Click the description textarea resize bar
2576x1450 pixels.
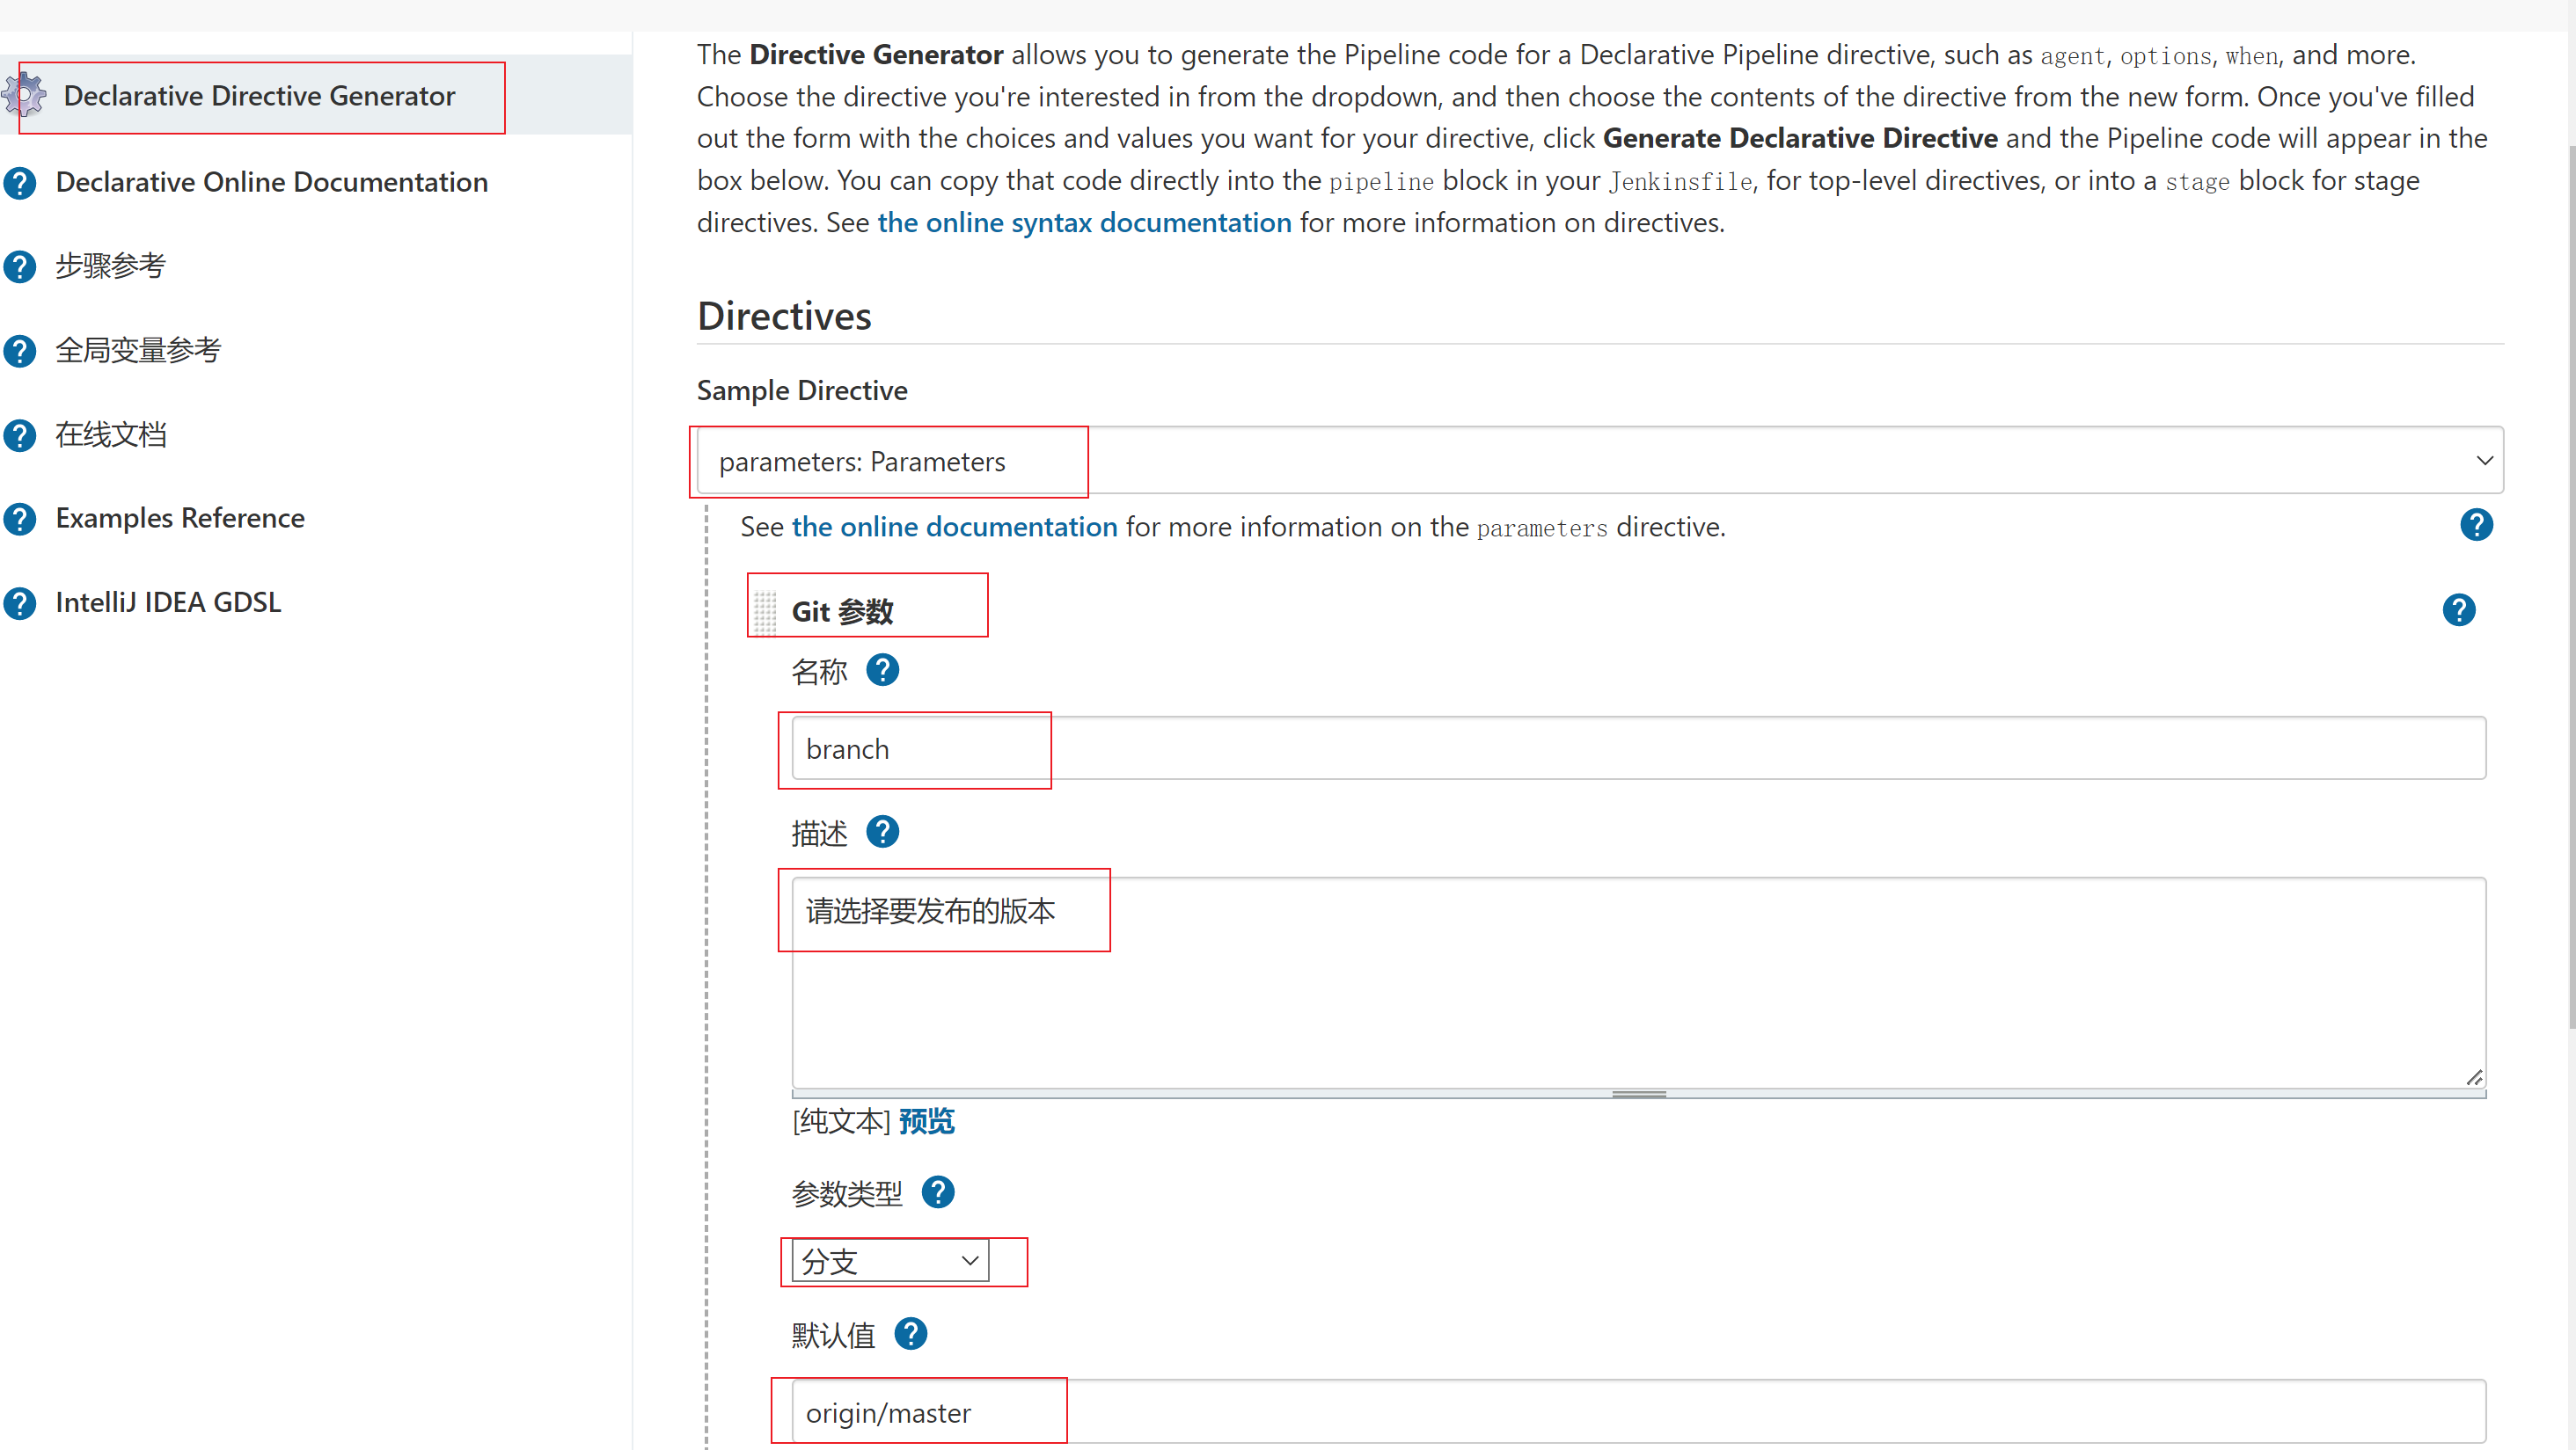click(1638, 1094)
